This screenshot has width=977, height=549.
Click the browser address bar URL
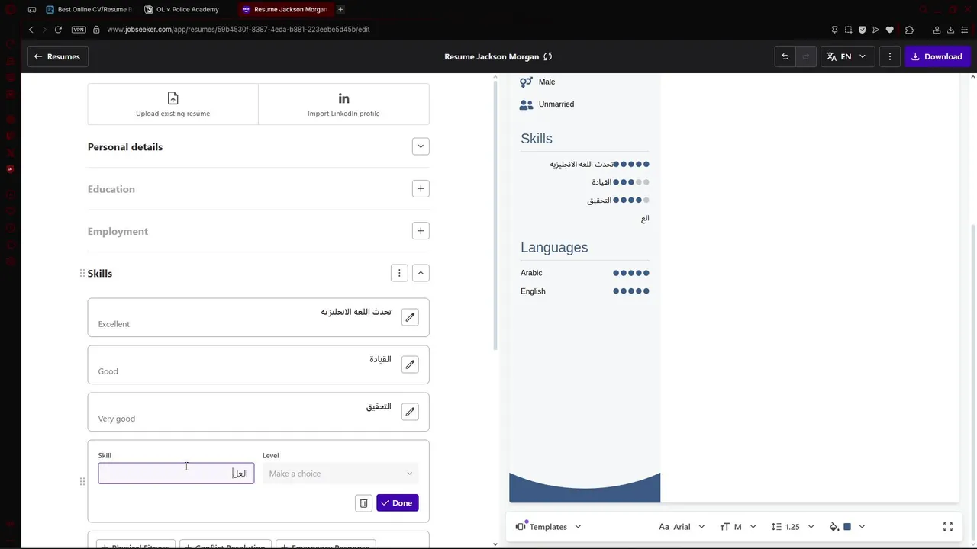point(238,30)
